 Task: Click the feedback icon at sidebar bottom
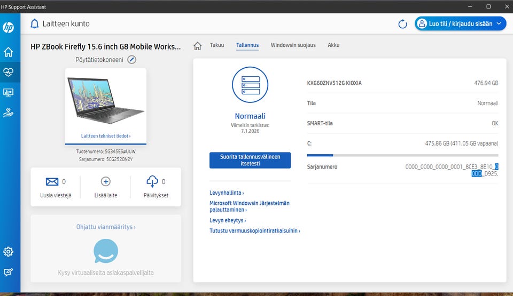[9, 272]
